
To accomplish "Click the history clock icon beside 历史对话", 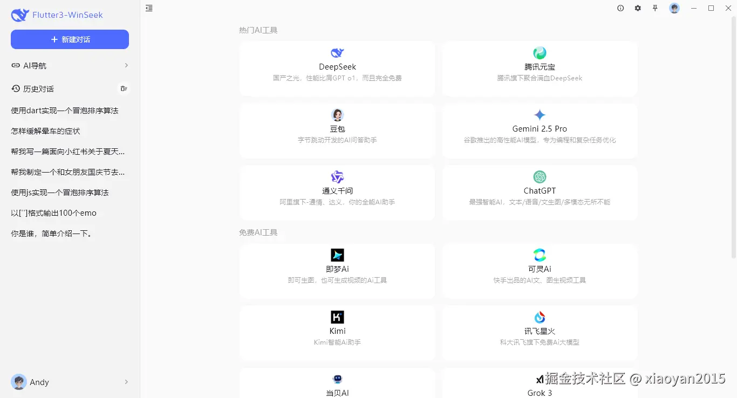I will pyautogui.click(x=16, y=88).
